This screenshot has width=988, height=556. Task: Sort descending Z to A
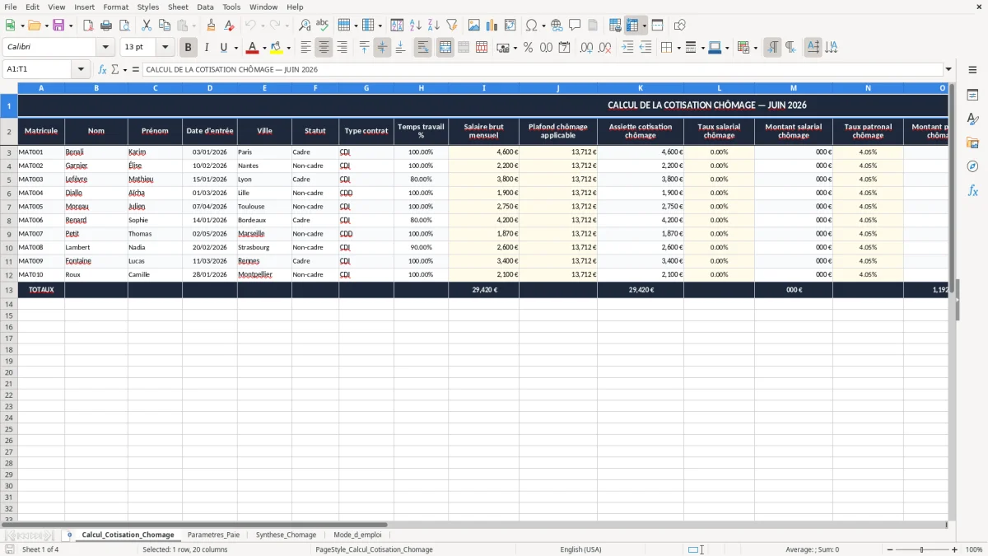(x=434, y=26)
